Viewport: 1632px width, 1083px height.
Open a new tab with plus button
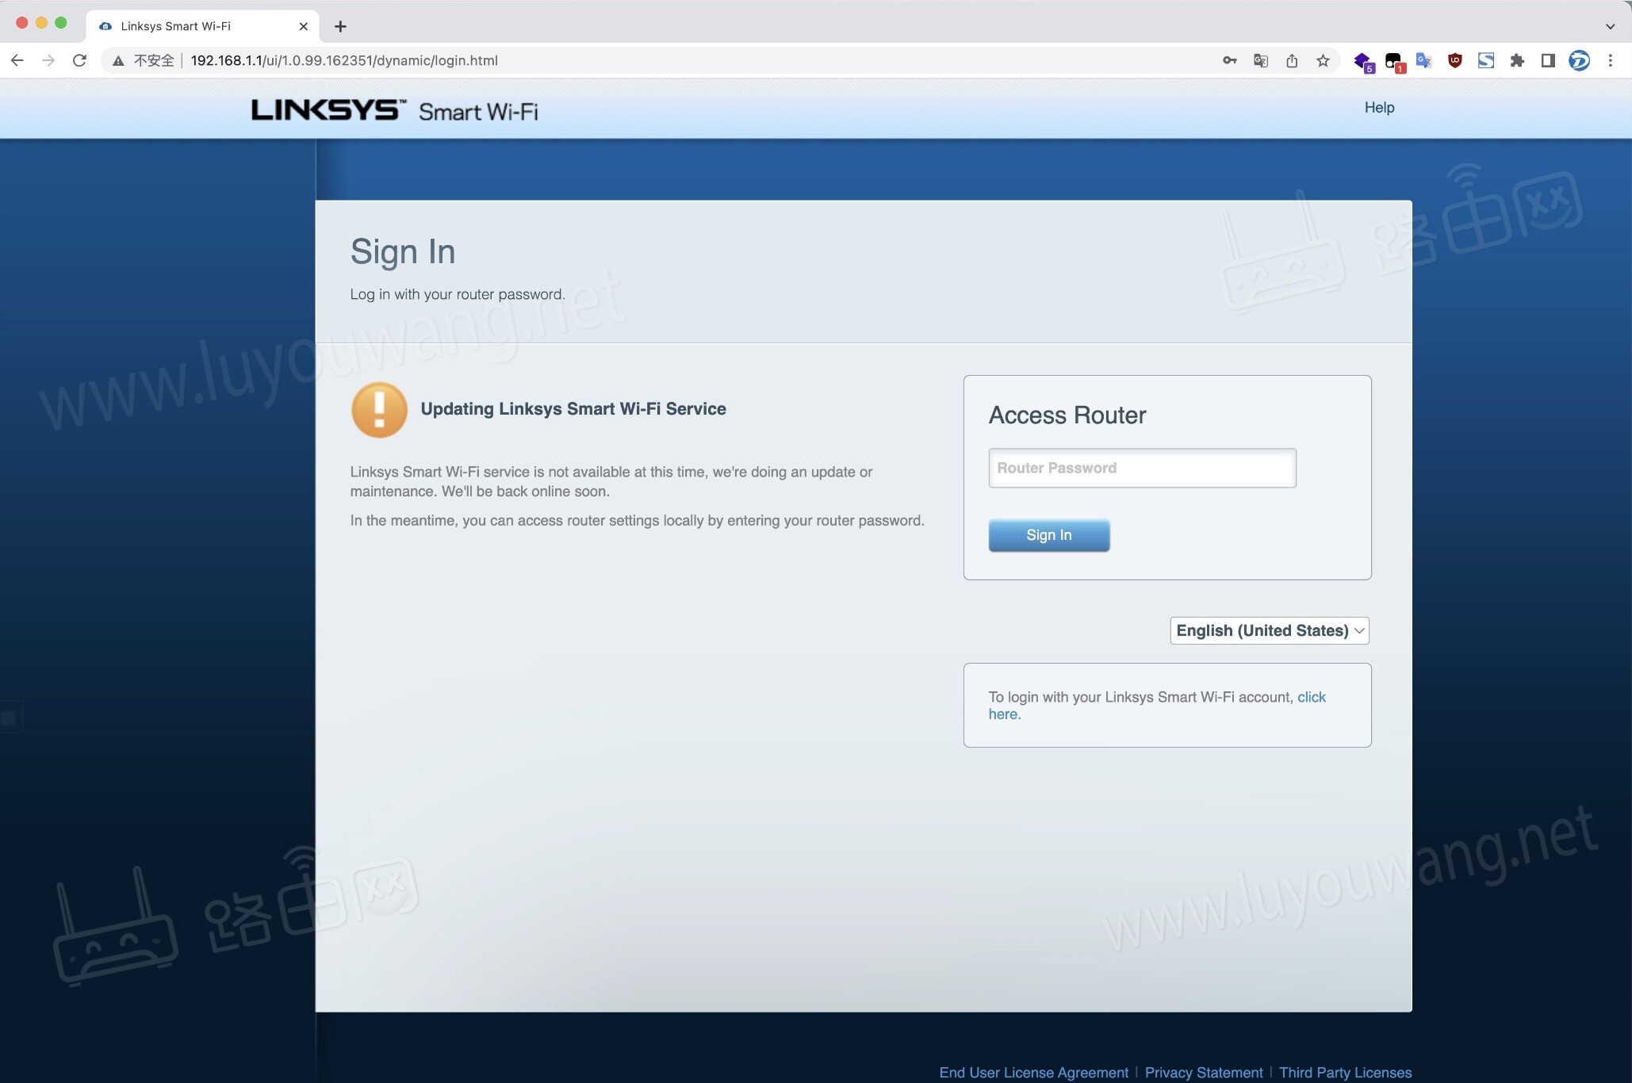(340, 26)
